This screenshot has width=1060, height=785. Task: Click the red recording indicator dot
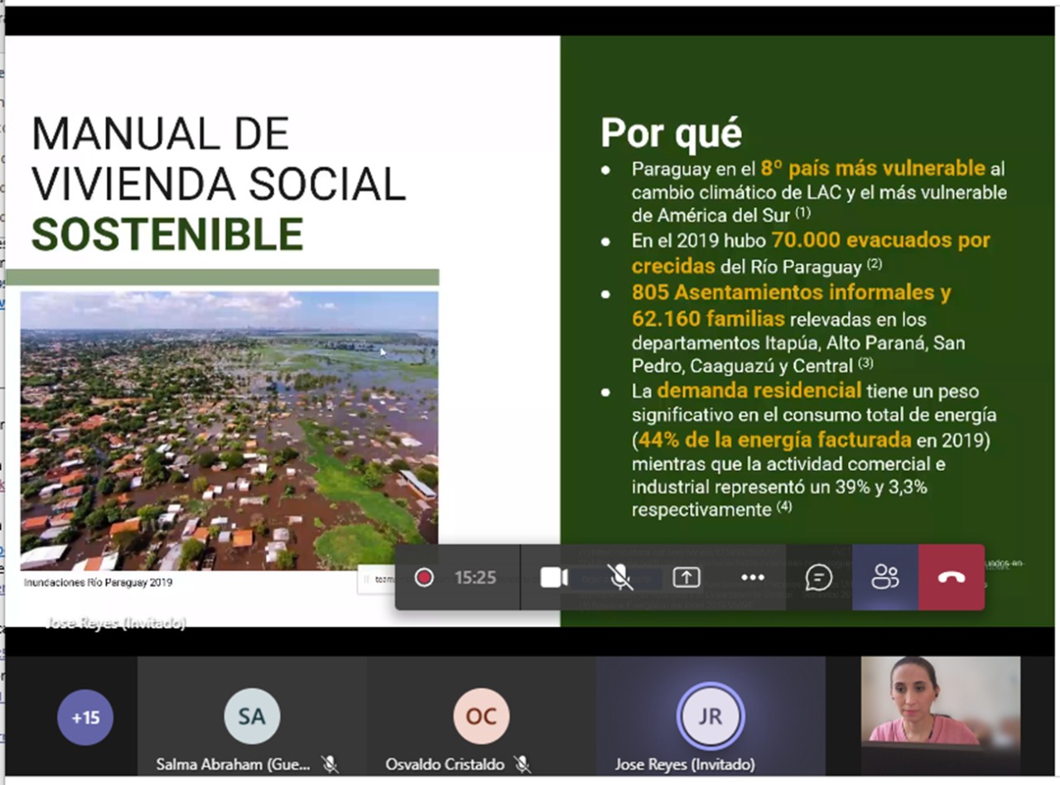[x=424, y=577]
